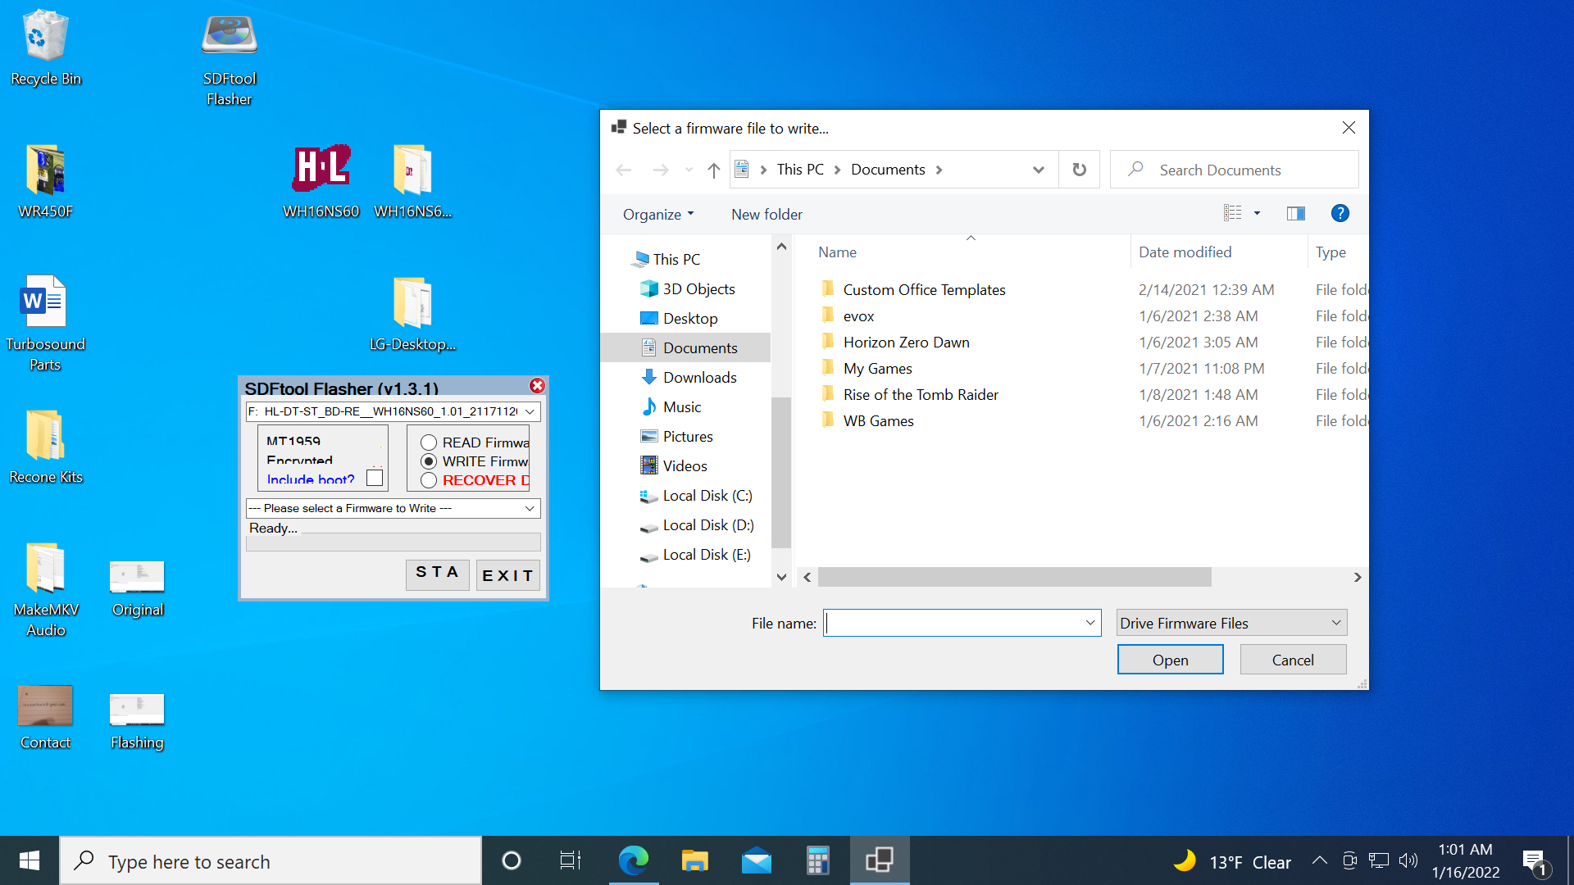The height and width of the screenshot is (885, 1574).
Task: Select the LG-Desktop folder icon
Action: click(413, 313)
